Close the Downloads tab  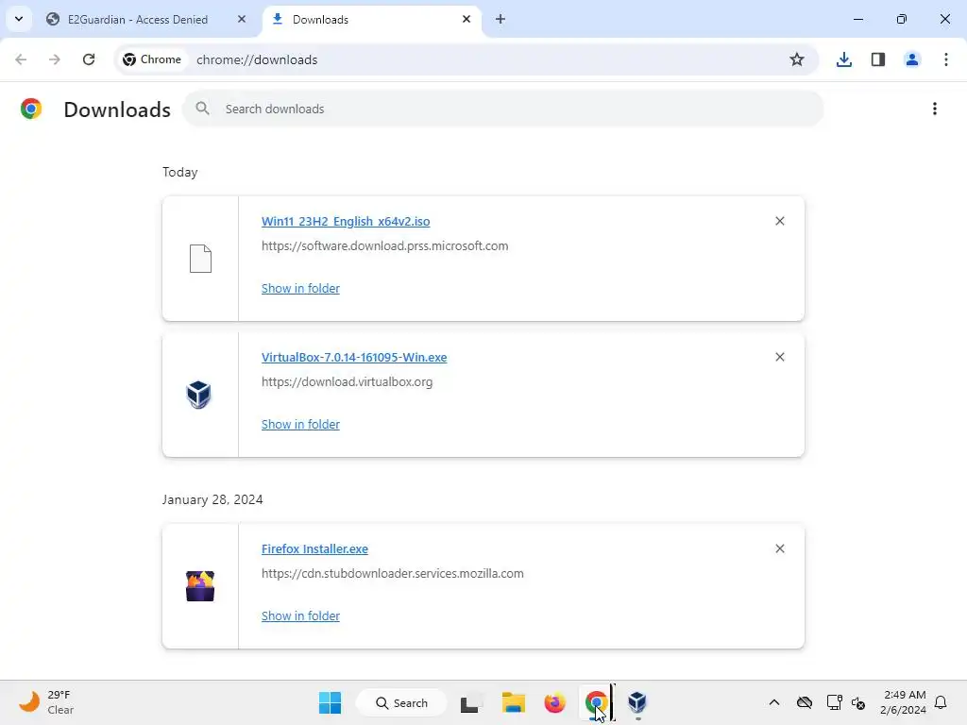pos(467,19)
